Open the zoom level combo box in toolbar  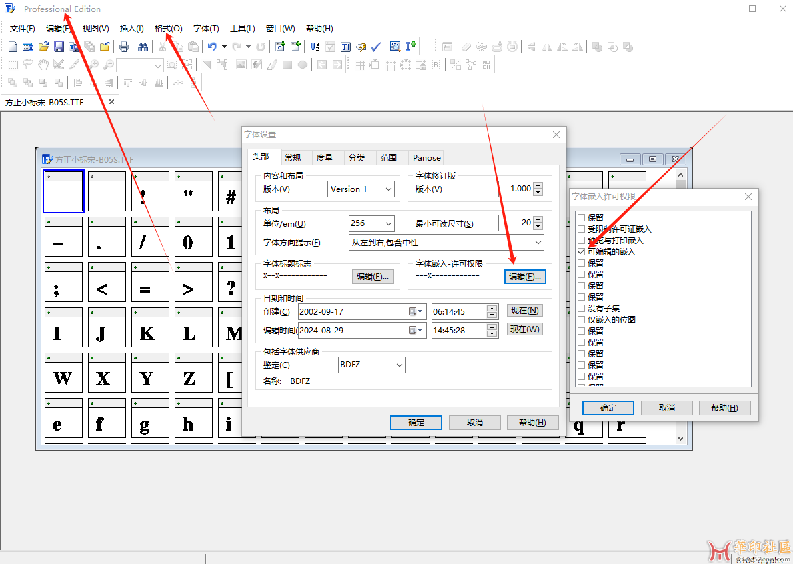point(140,65)
